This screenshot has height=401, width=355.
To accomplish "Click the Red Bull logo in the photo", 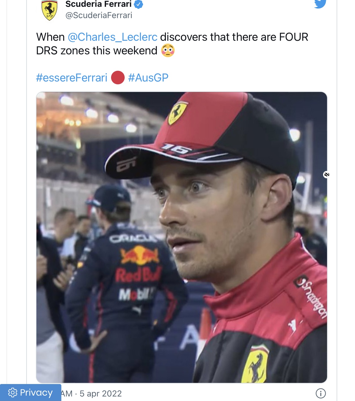I will click(x=139, y=255).
